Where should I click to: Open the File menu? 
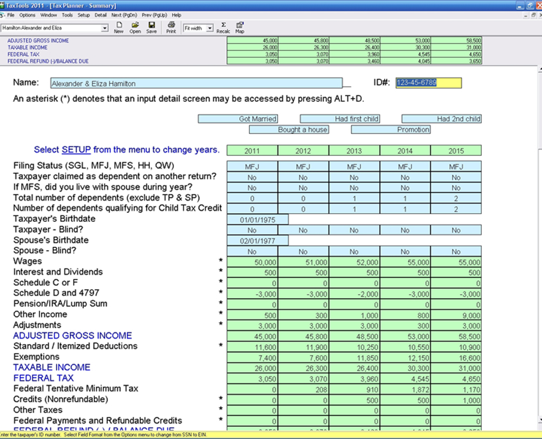pyautogui.click(x=11, y=15)
